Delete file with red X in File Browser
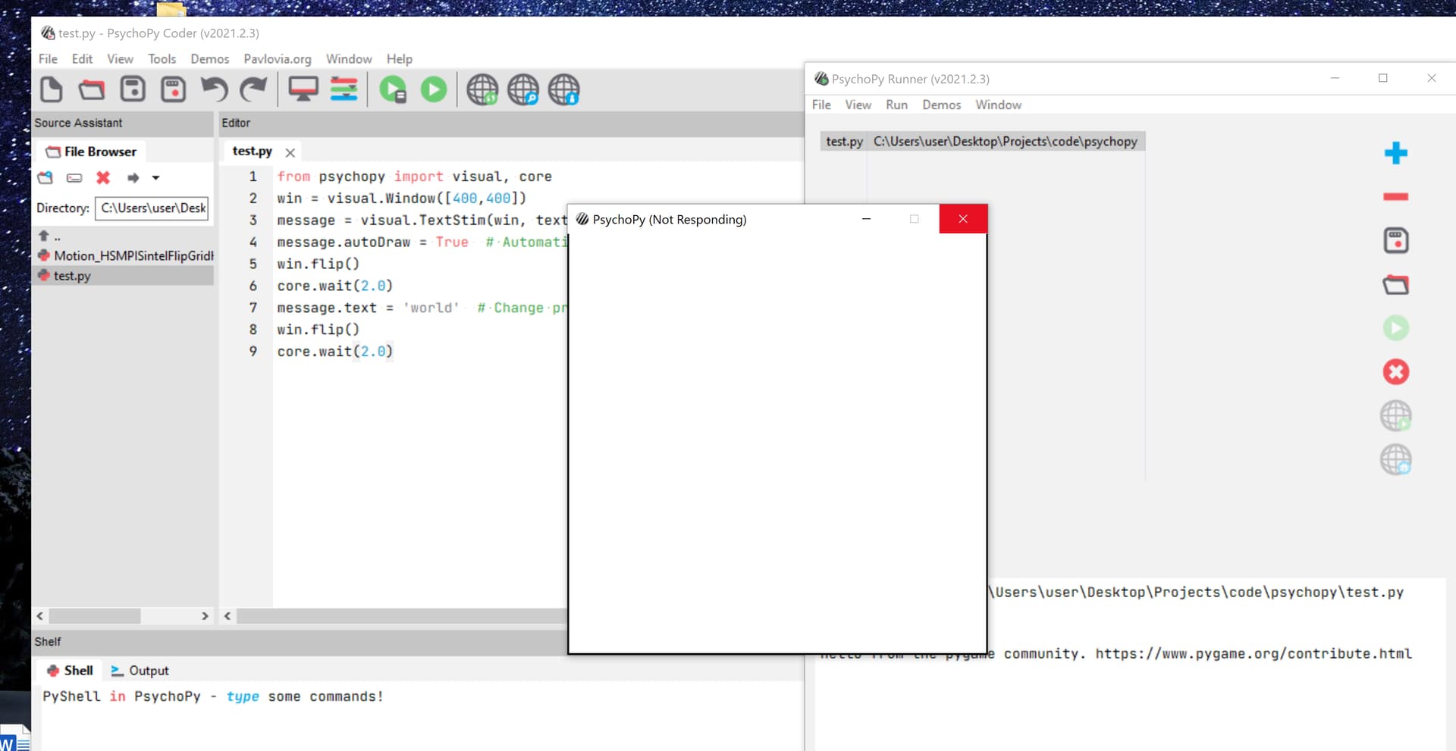 pos(103,178)
